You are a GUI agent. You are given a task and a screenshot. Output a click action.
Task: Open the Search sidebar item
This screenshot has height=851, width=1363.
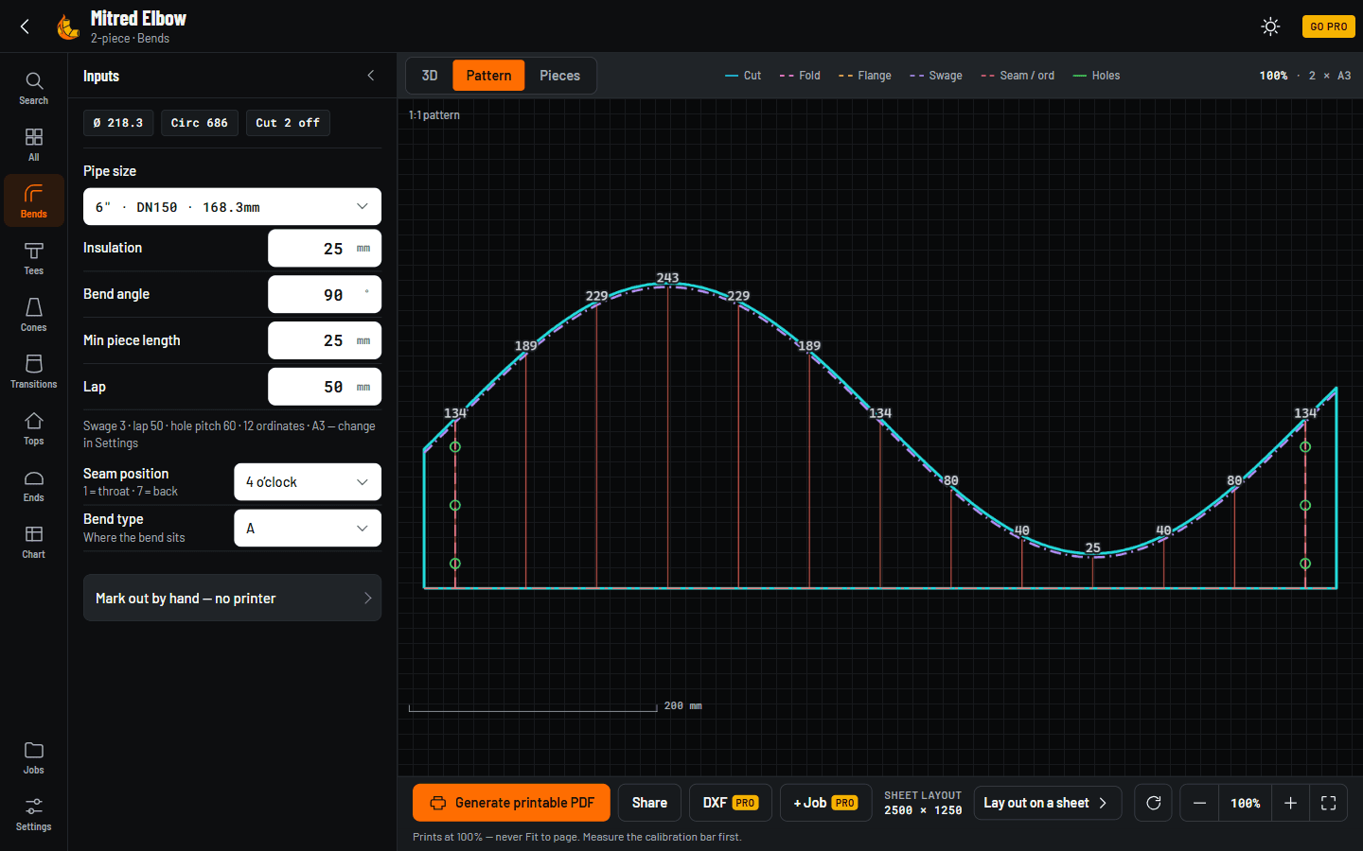coord(34,88)
